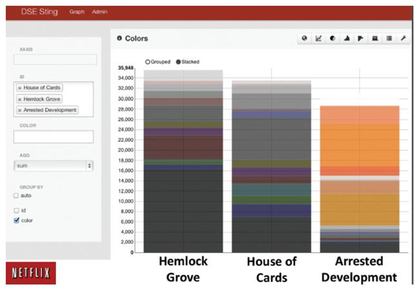The width and height of the screenshot is (415, 290).
Task: Click inside the ID tag box
Action: pos(53,99)
